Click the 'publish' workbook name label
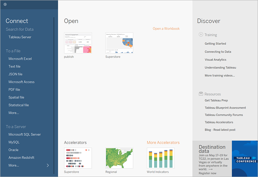This screenshot has width=258, height=177. [x=69, y=57]
